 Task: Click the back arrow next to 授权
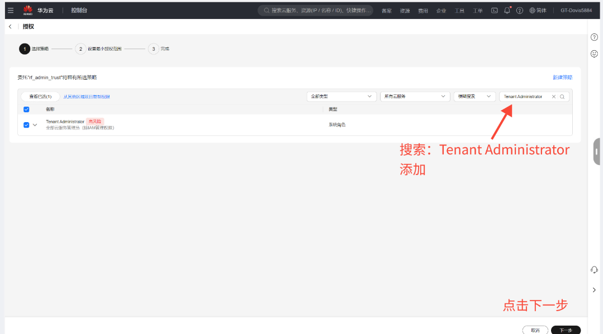(10, 27)
